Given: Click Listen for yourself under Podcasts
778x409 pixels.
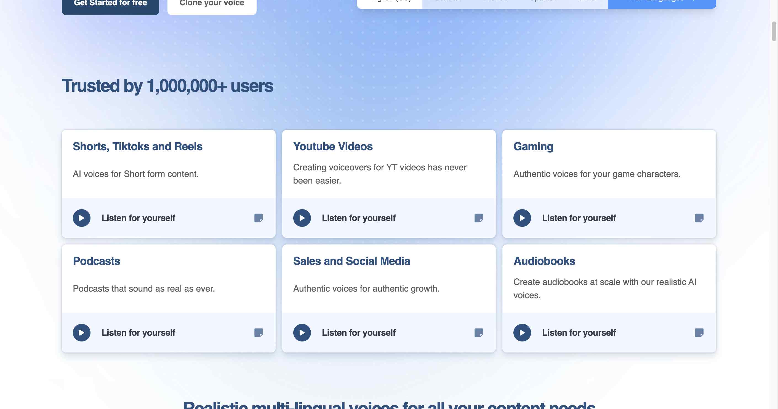Looking at the screenshot, I should coord(138,333).
